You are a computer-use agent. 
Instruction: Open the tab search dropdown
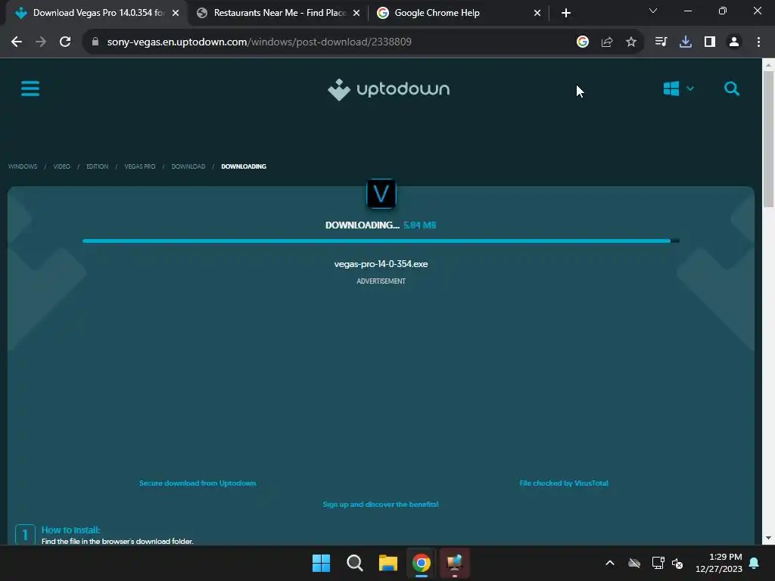653,11
